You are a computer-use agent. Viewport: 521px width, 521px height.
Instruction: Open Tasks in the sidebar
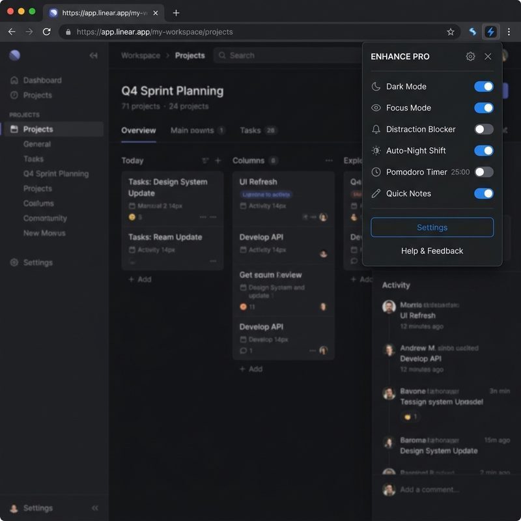coord(33,159)
